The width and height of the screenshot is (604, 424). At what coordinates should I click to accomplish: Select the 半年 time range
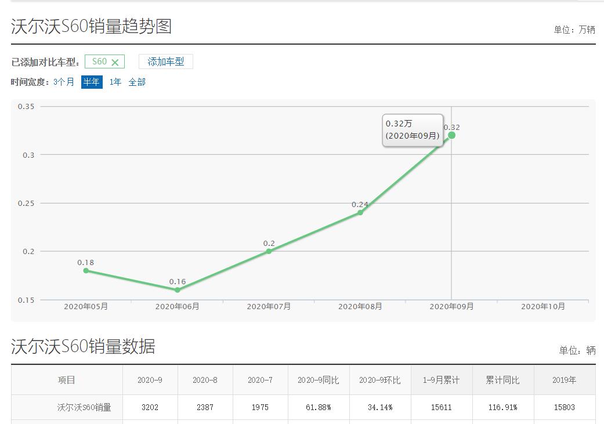pos(92,82)
